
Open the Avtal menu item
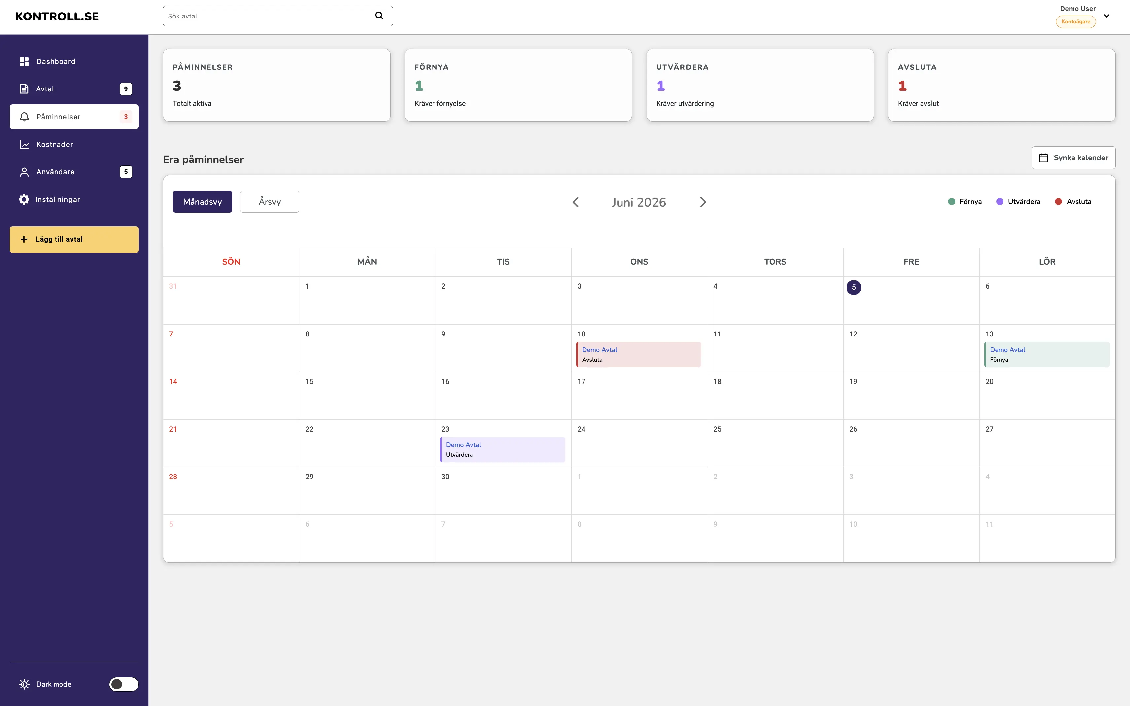(x=74, y=89)
